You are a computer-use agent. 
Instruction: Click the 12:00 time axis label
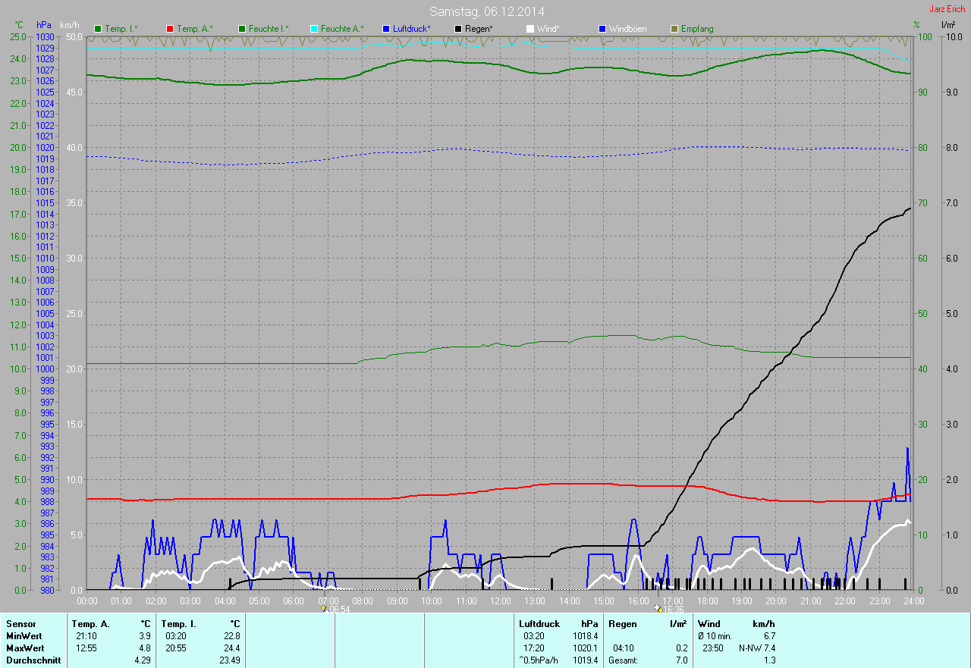(500, 601)
